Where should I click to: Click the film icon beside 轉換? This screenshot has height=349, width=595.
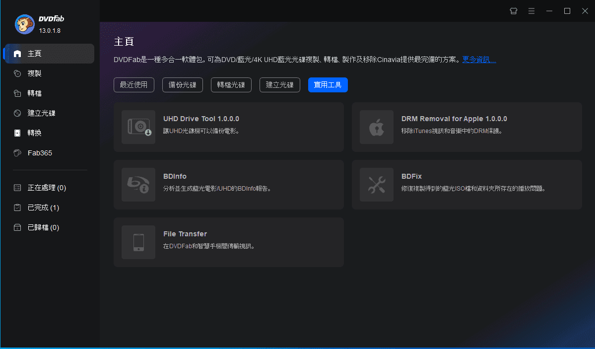(17, 133)
